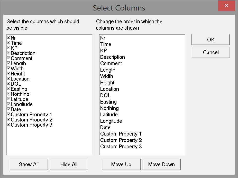Highlight Height in the order list
Image resolution: width=238 pixels, height=178 pixels.
click(107, 83)
